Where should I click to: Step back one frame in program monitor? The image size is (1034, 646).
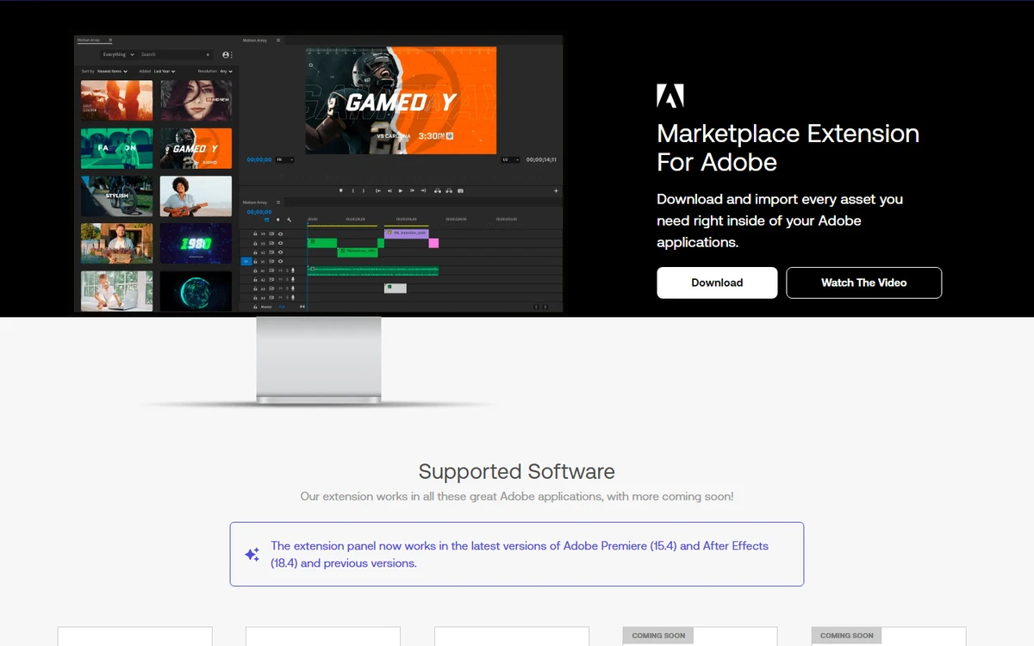click(x=389, y=190)
